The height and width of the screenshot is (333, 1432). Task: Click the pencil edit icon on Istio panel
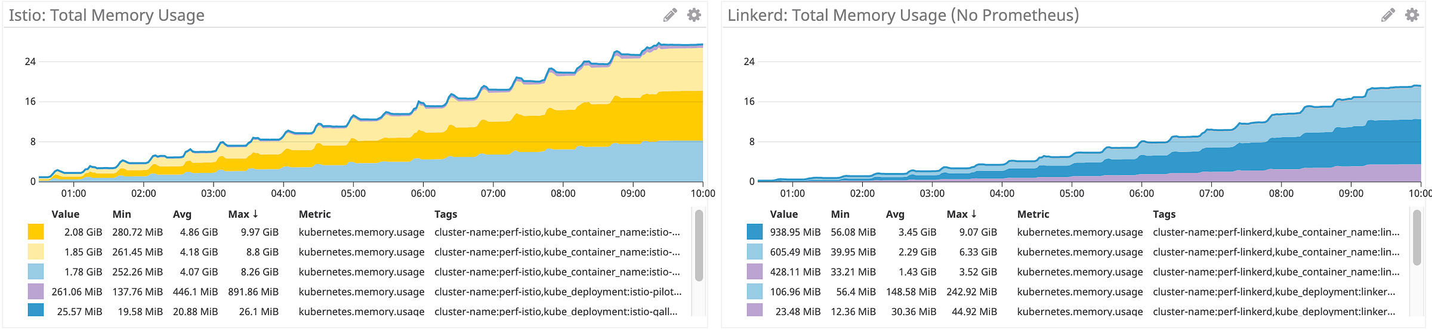tap(670, 15)
